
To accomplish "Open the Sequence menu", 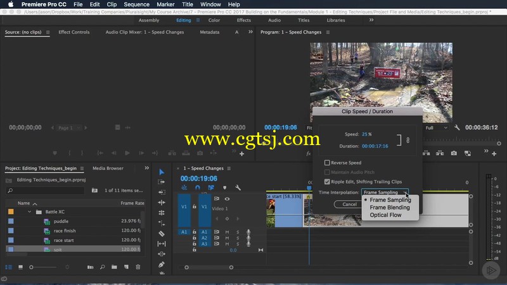I will pos(136,4).
